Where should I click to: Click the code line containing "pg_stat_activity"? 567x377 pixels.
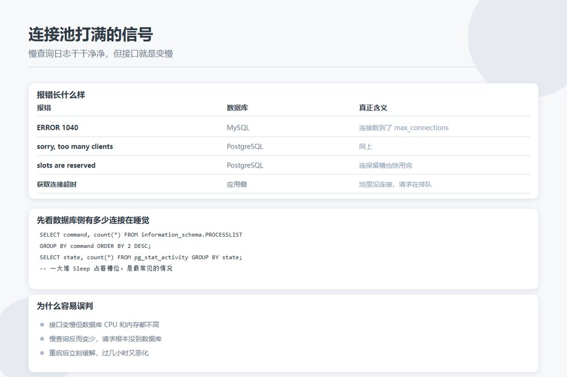click(x=141, y=257)
